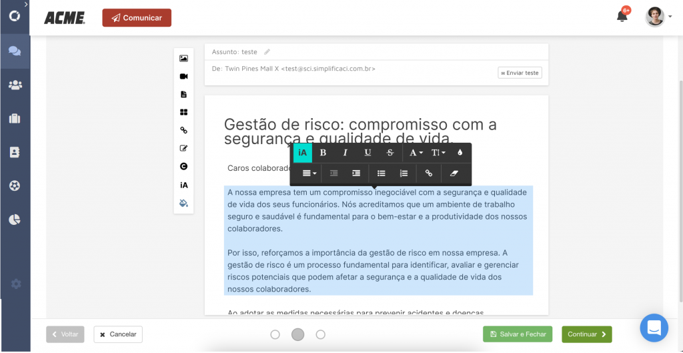Open the notifications bell
Viewport: 683px width, 353px height.
pyautogui.click(x=622, y=17)
